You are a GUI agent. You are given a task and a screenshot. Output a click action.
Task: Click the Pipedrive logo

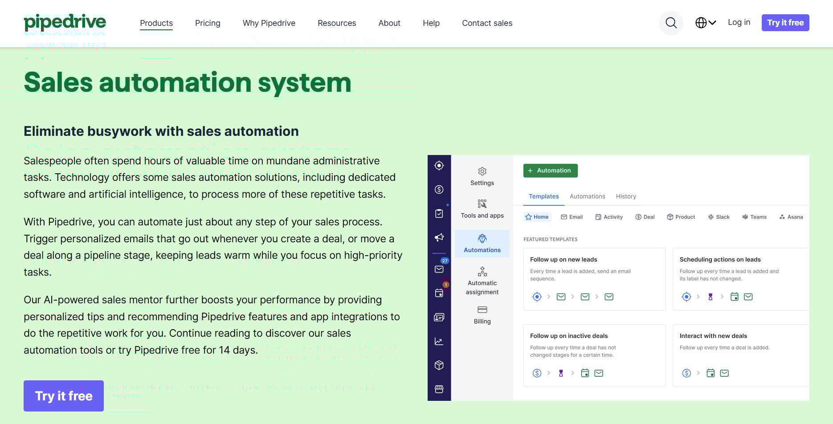(x=65, y=22)
